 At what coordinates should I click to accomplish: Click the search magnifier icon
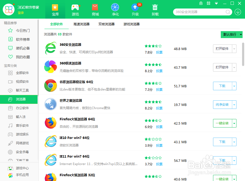(x=228, y=12)
